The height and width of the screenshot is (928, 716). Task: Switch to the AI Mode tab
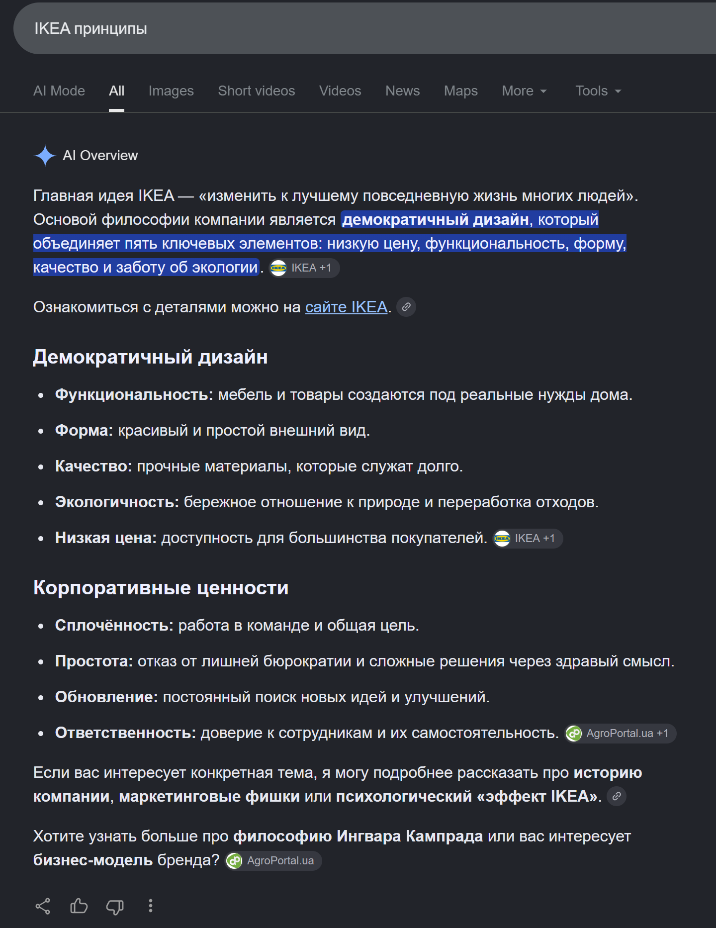[x=59, y=91]
